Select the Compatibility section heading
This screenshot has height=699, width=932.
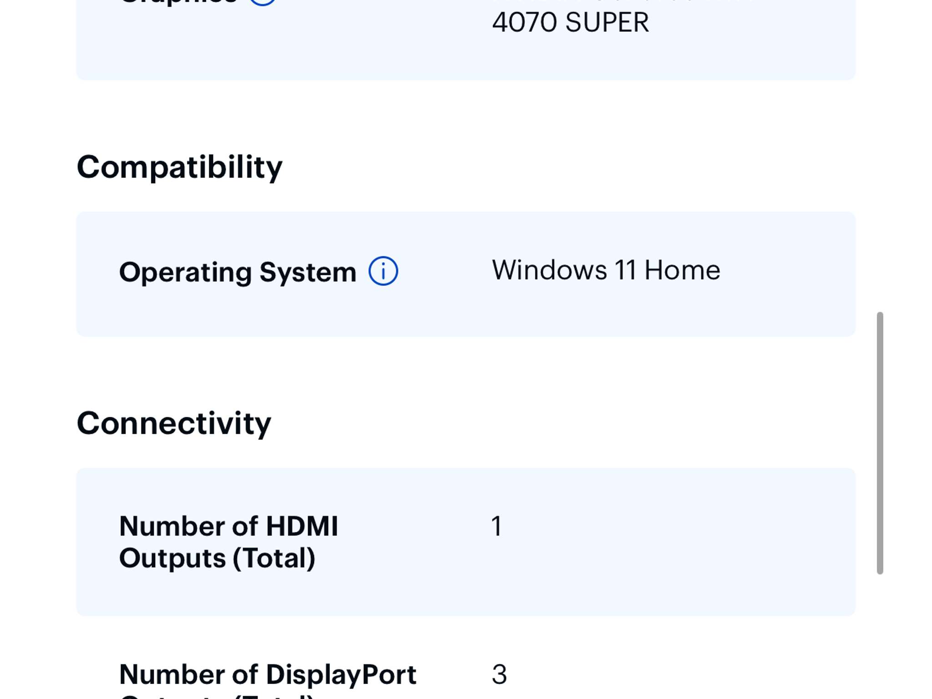coord(180,167)
